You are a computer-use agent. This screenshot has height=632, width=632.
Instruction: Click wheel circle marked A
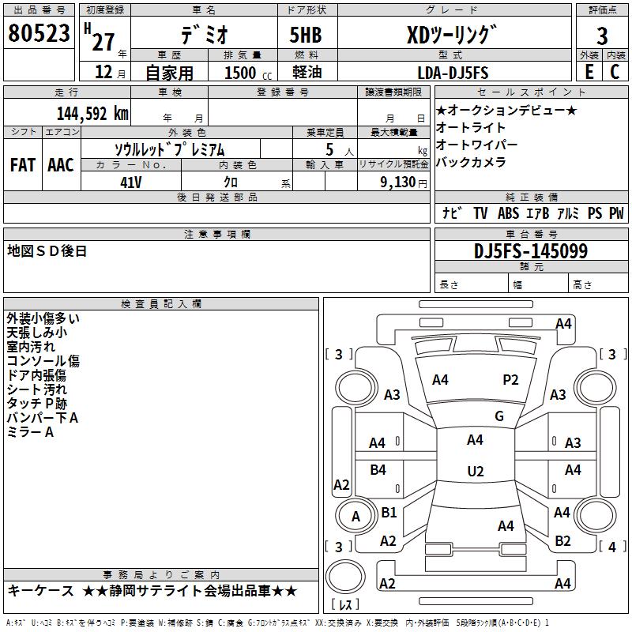coord(355,516)
